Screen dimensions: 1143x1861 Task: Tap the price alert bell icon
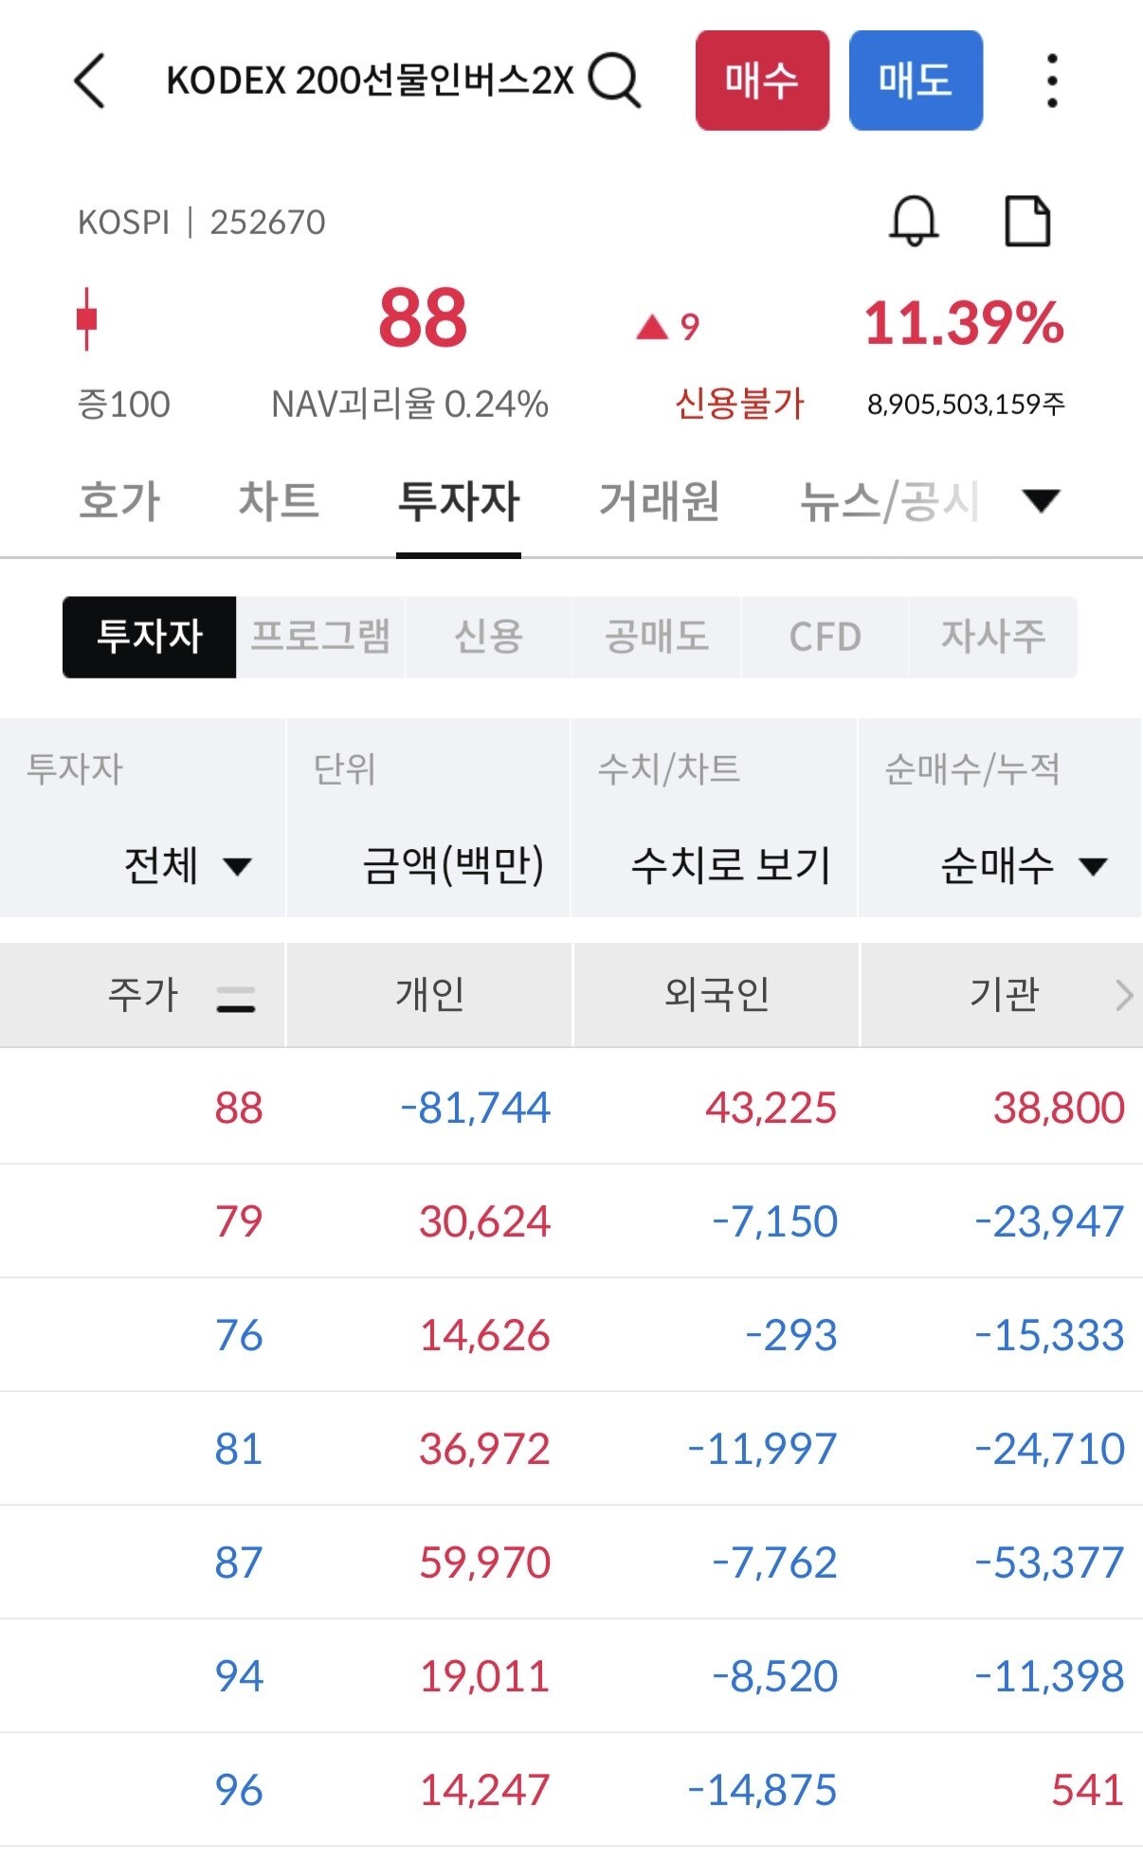click(914, 221)
